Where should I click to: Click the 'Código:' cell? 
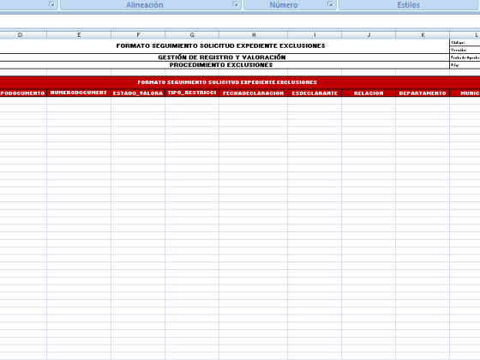tap(465, 43)
